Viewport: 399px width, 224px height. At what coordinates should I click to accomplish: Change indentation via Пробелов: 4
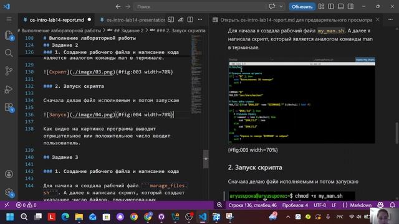[295, 205]
